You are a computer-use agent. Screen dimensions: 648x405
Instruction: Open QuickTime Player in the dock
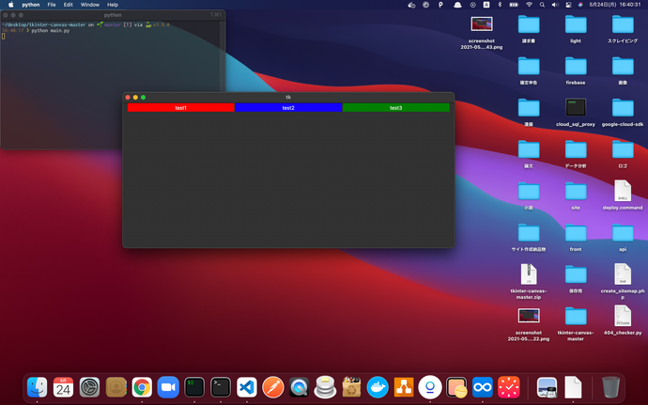click(300, 387)
